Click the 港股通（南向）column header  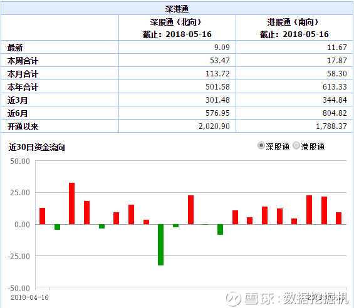click(x=294, y=28)
